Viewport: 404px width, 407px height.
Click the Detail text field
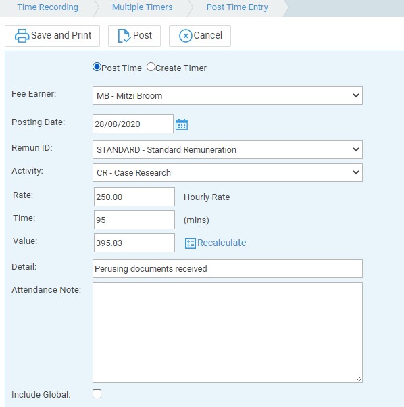click(x=228, y=268)
